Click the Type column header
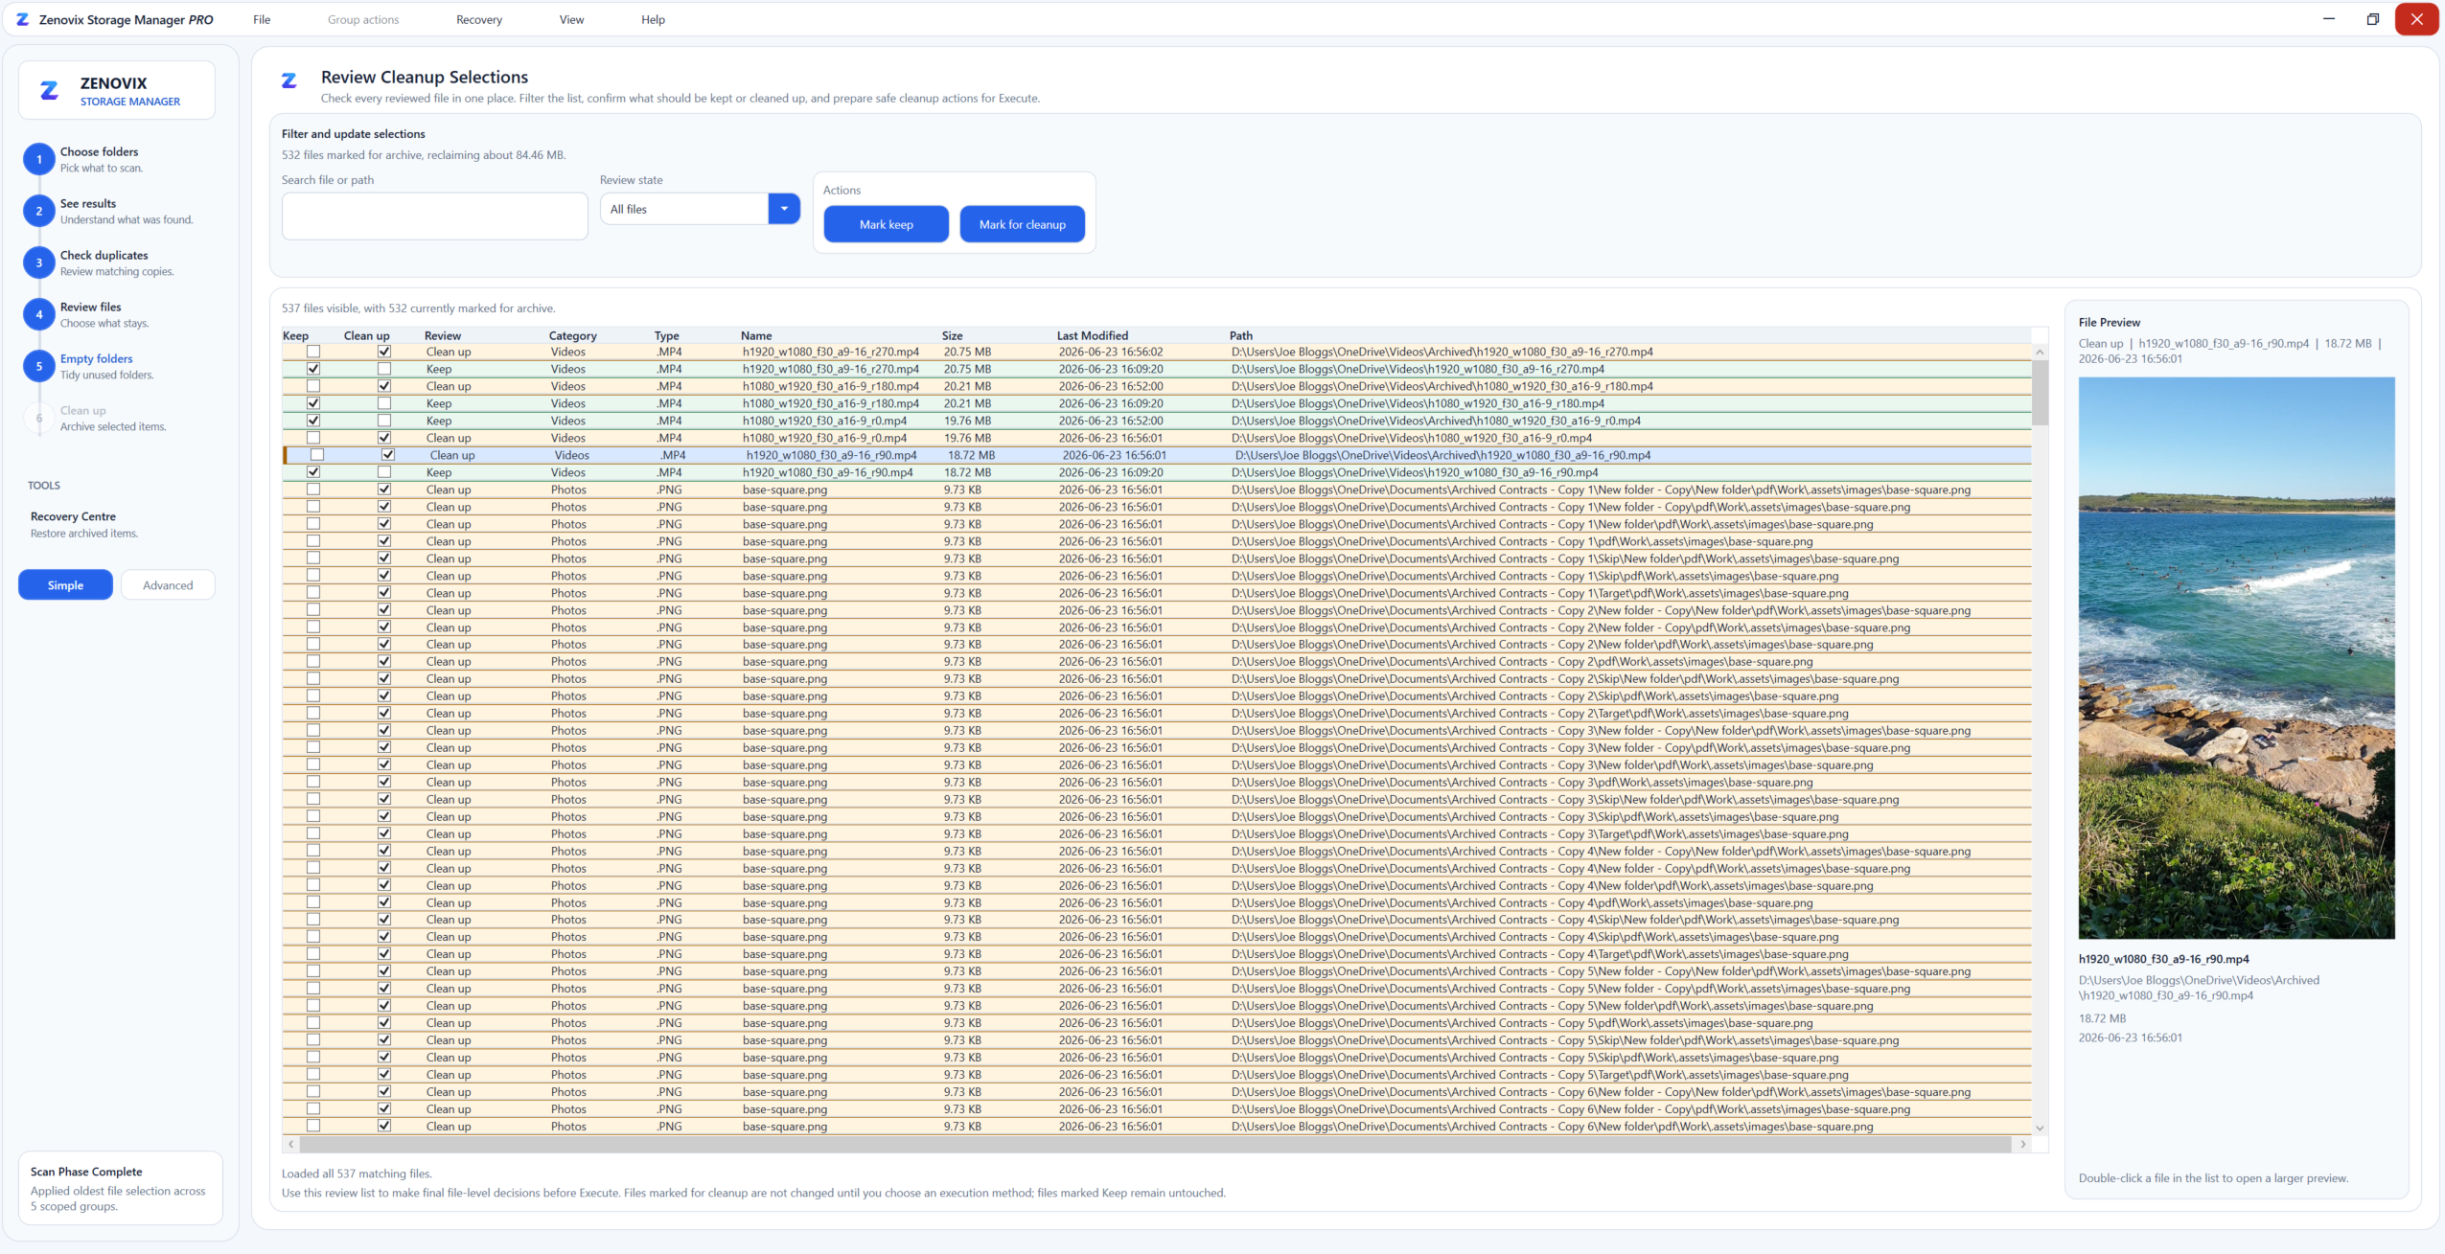This screenshot has height=1254, width=2445. pos(667,336)
